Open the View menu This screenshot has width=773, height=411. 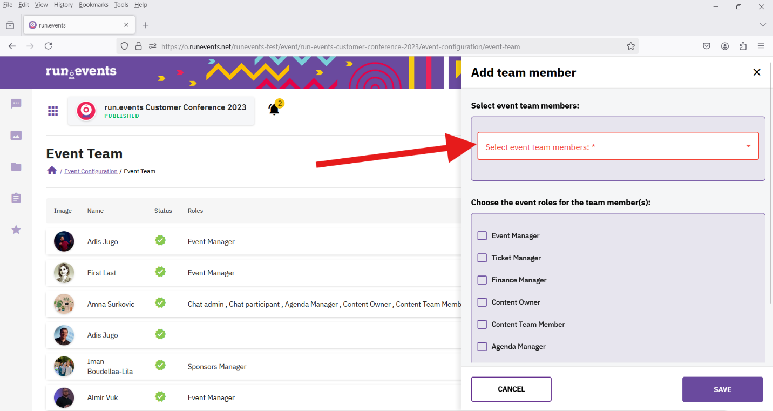click(x=42, y=5)
